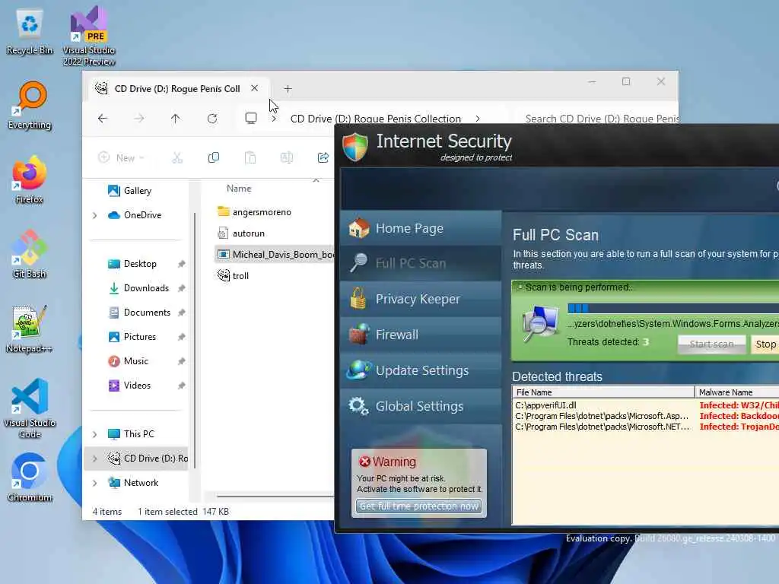
Task: Click the Stop scan button
Action: point(765,344)
